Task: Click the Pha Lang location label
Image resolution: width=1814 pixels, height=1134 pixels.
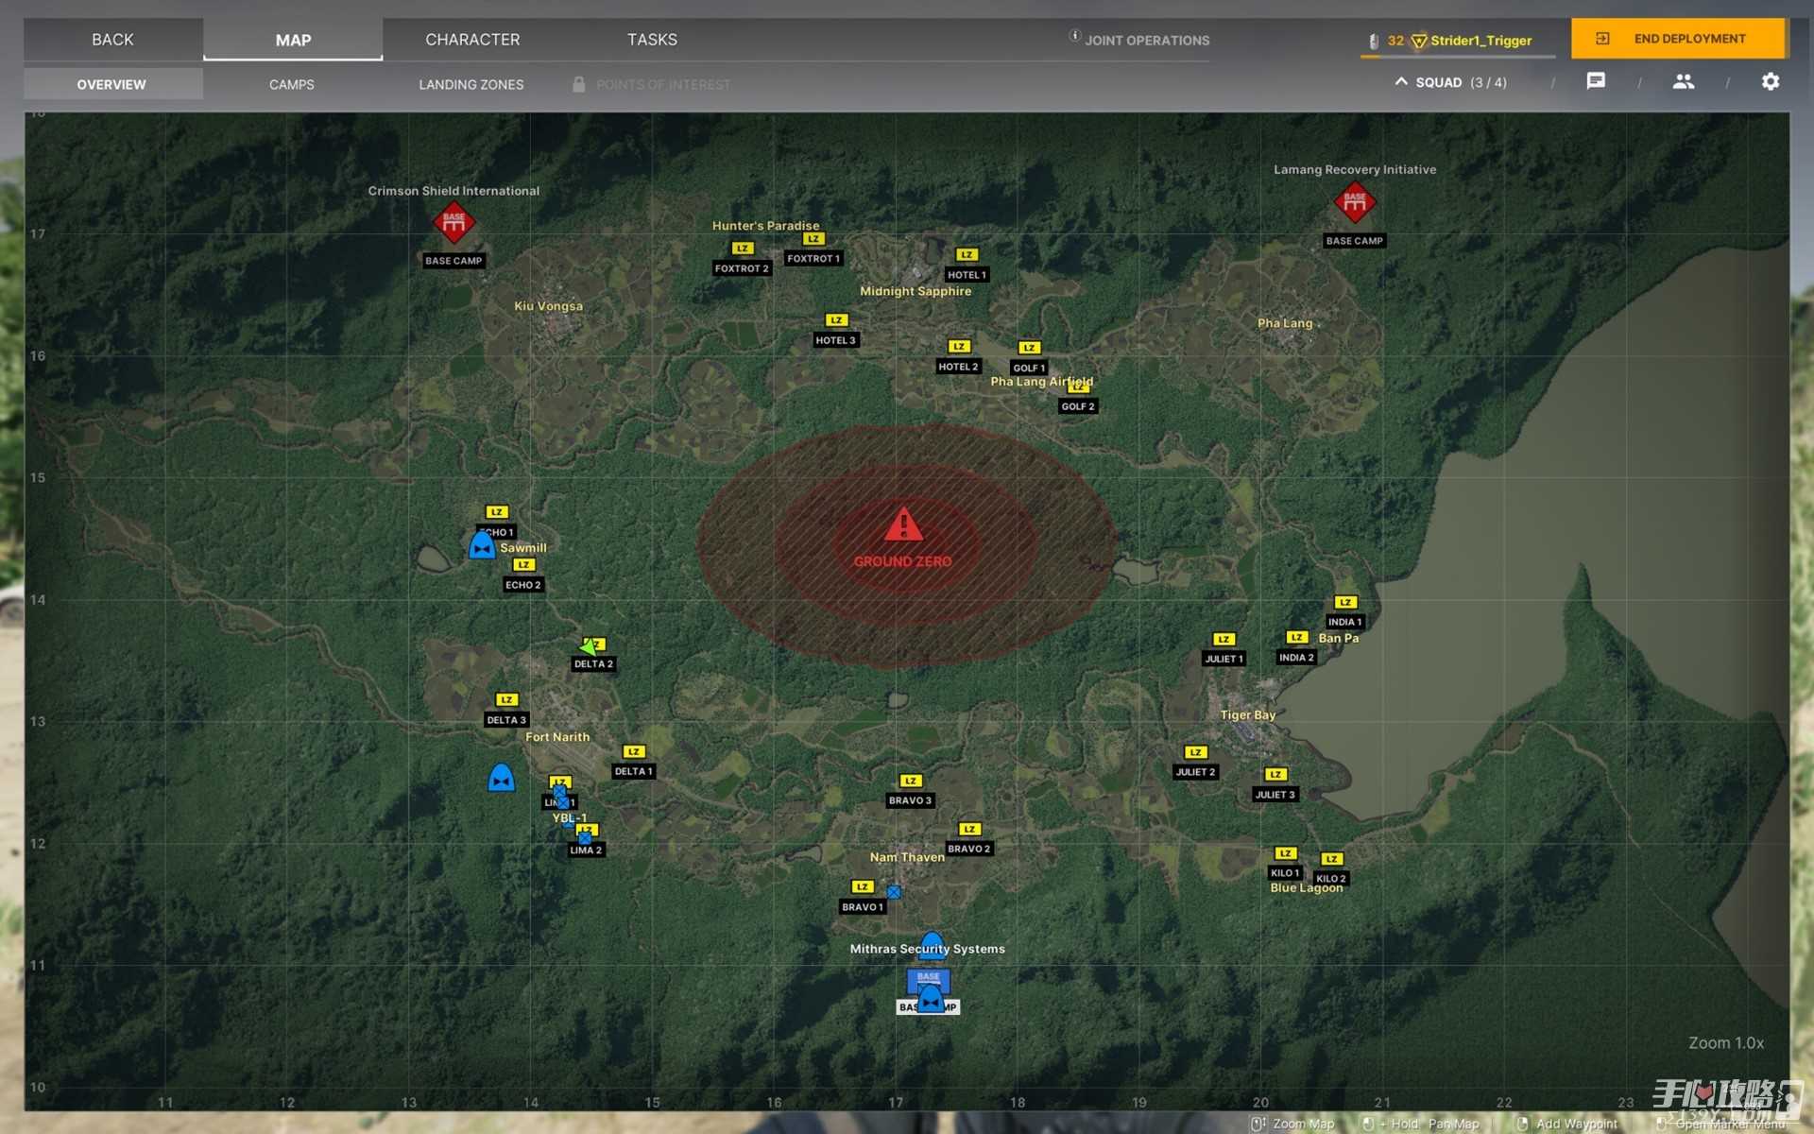Action: coord(1285,323)
